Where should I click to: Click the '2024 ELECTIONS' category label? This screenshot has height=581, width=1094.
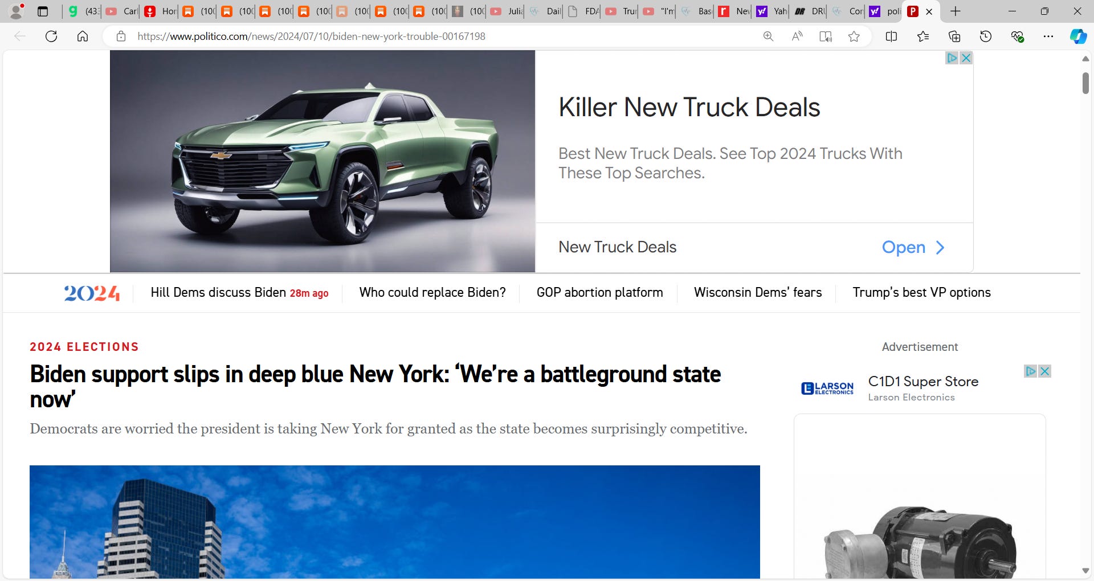84,347
